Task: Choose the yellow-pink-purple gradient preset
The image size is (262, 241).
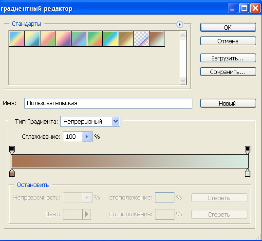Action: (x=63, y=39)
